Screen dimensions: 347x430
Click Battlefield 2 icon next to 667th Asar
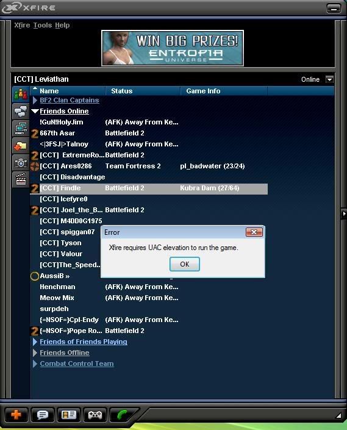pyautogui.click(x=35, y=134)
